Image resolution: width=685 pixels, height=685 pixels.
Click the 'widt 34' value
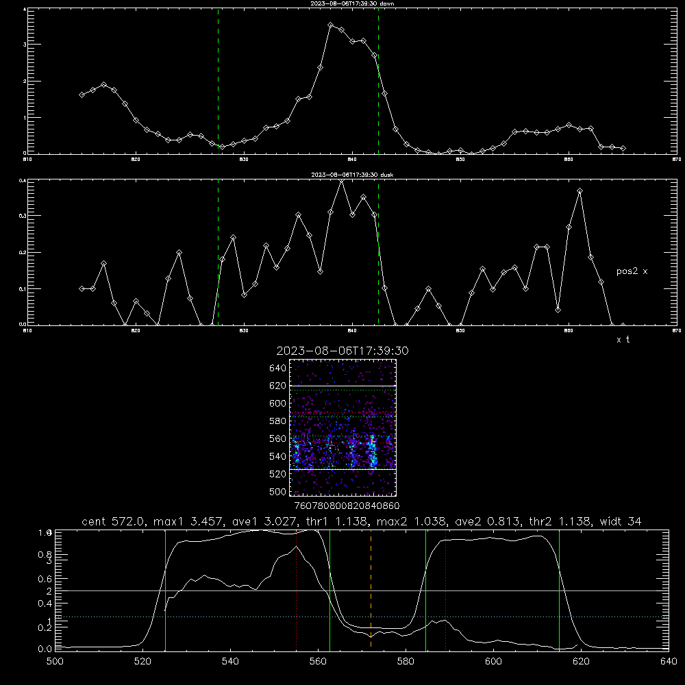coord(621,521)
